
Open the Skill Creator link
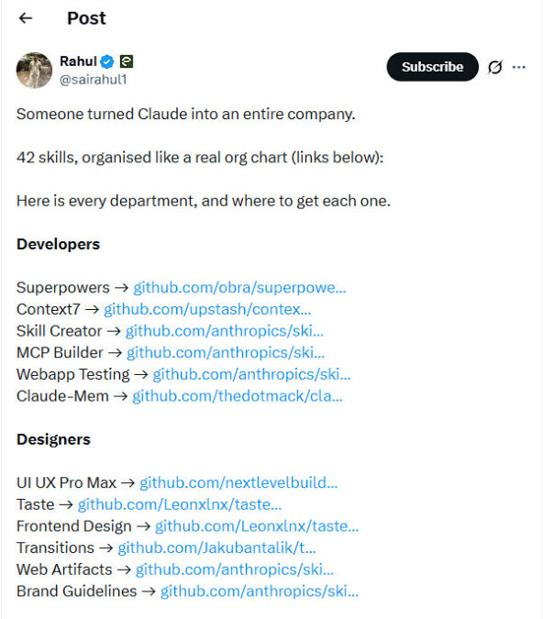tap(225, 331)
